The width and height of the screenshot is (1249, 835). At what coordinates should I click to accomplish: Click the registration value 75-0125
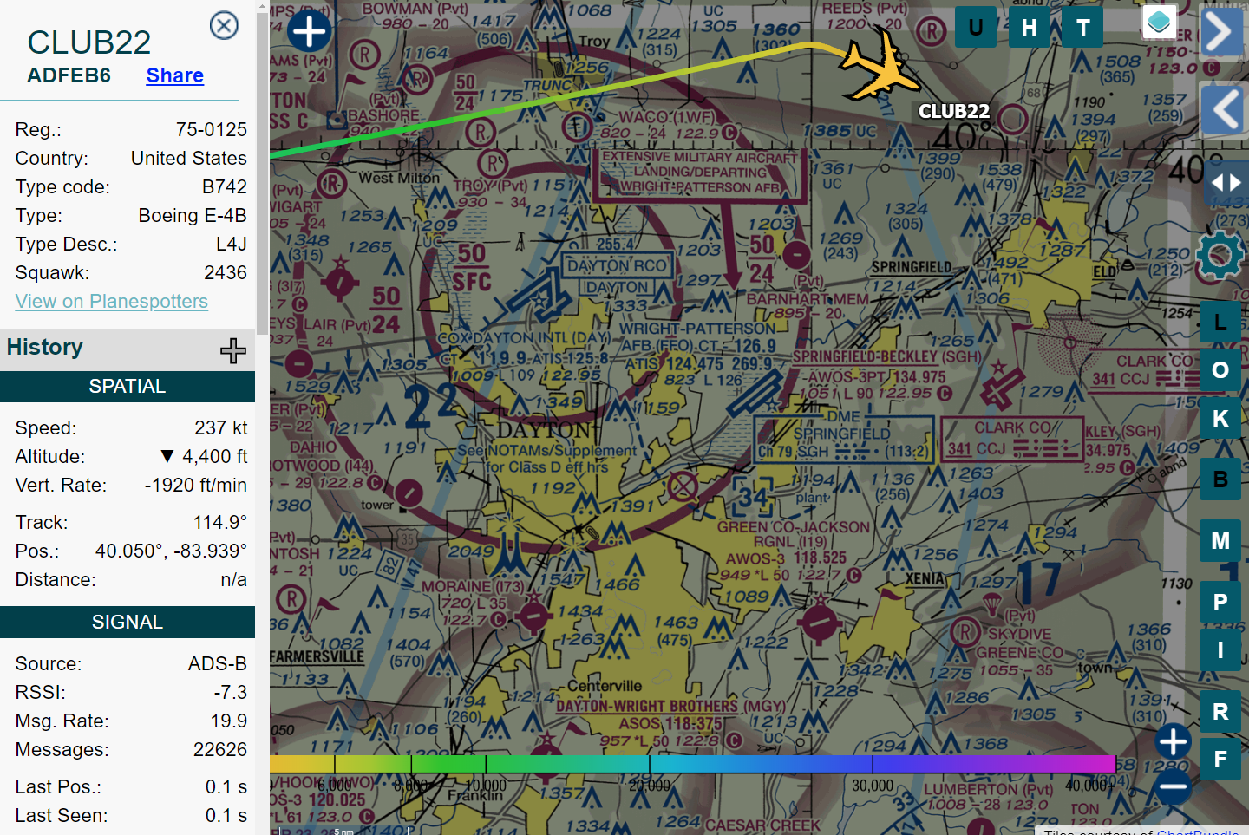(212, 129)
